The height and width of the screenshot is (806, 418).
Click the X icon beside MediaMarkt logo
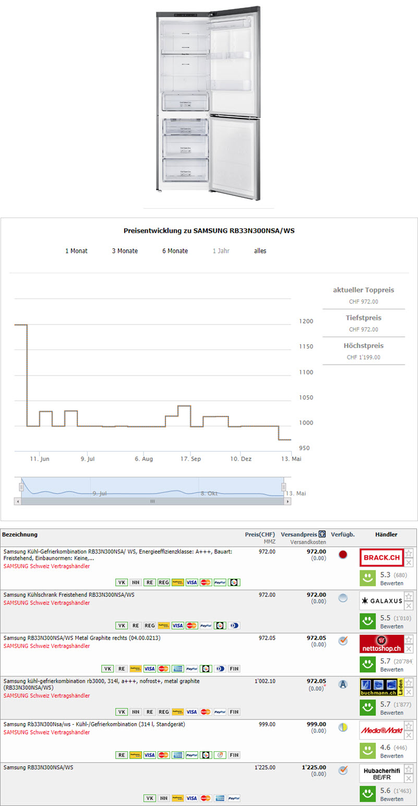pyautogui.click(x=409, y=735)
